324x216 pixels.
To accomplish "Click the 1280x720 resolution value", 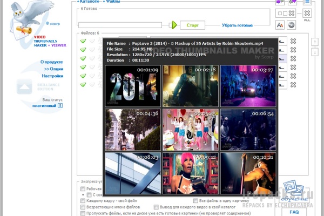I will (143, 55).
